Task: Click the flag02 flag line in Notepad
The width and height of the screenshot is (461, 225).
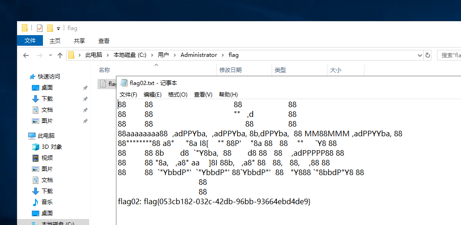Action: [214, 202]
